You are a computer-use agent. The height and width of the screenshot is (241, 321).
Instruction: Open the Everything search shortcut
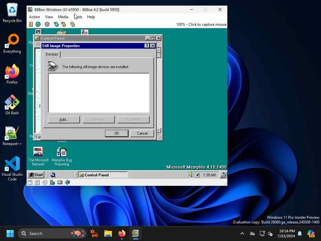coord(12,43)
